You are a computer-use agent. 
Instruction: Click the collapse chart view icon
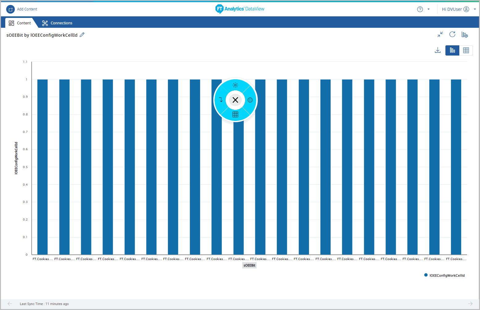coord(440,35)
